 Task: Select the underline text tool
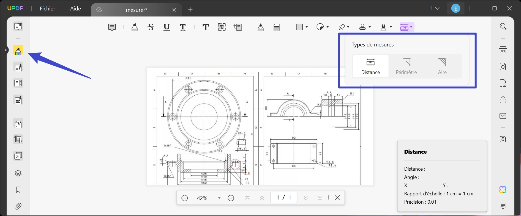click(x=167, y=27)
